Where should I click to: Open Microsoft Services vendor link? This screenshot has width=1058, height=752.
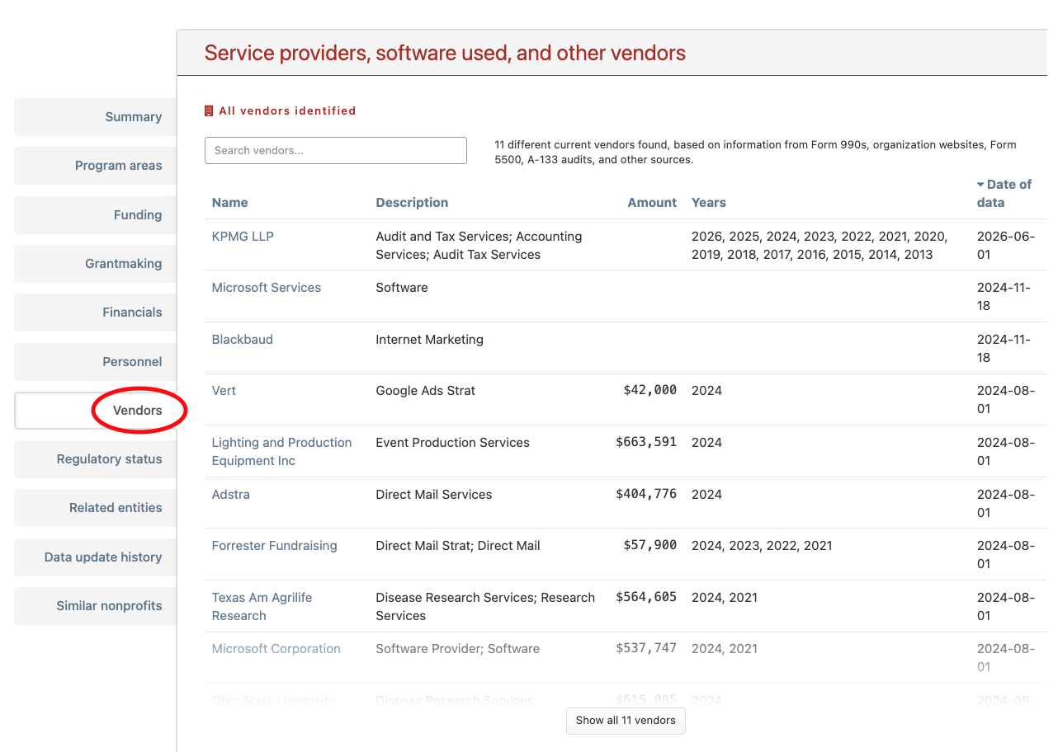pyautogui.click(x=267, y=288)
